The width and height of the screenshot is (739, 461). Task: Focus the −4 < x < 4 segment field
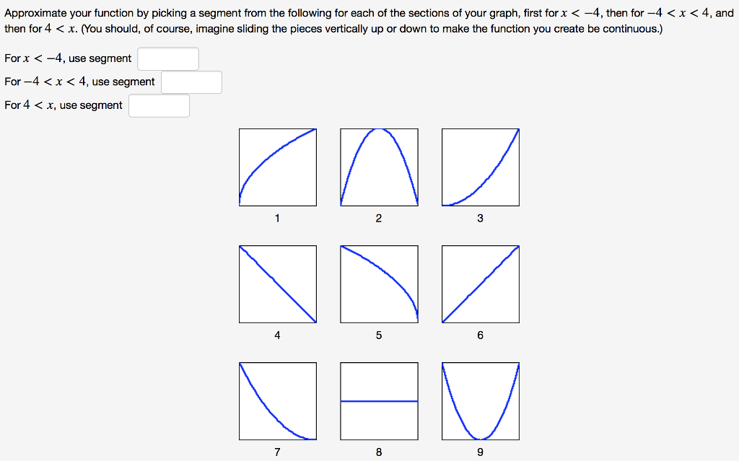(191, 82)
